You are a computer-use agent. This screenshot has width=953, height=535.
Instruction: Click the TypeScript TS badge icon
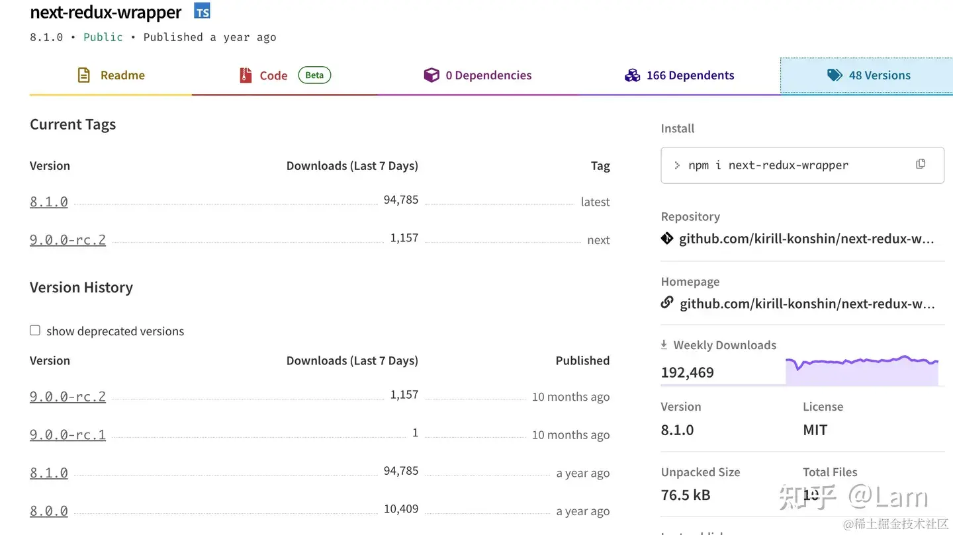click(x=202, y=11)
